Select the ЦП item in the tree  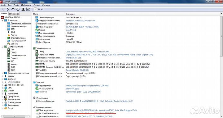click(11, 49)
